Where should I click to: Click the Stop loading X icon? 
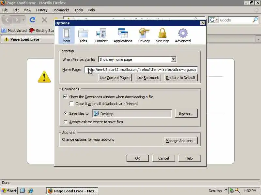(x=44, y=20)
